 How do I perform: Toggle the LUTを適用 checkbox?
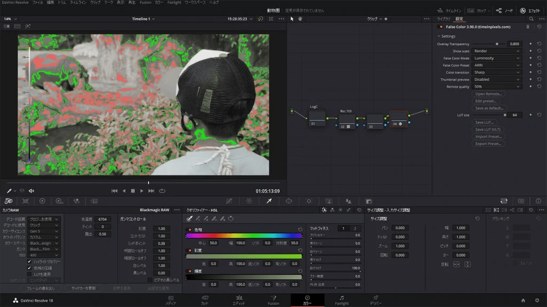pos(28,274)
